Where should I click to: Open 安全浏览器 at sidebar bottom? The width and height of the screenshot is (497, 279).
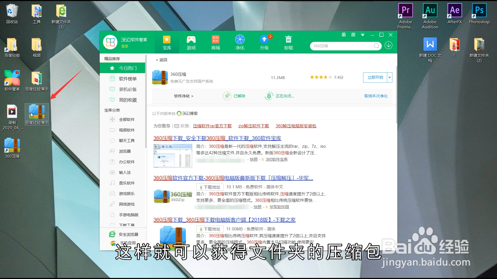(x=123, y=234)
